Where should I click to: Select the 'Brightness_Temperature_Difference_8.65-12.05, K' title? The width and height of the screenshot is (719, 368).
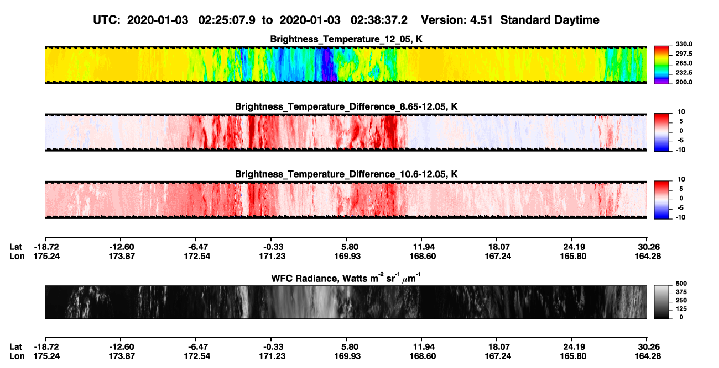coord(346,106)
